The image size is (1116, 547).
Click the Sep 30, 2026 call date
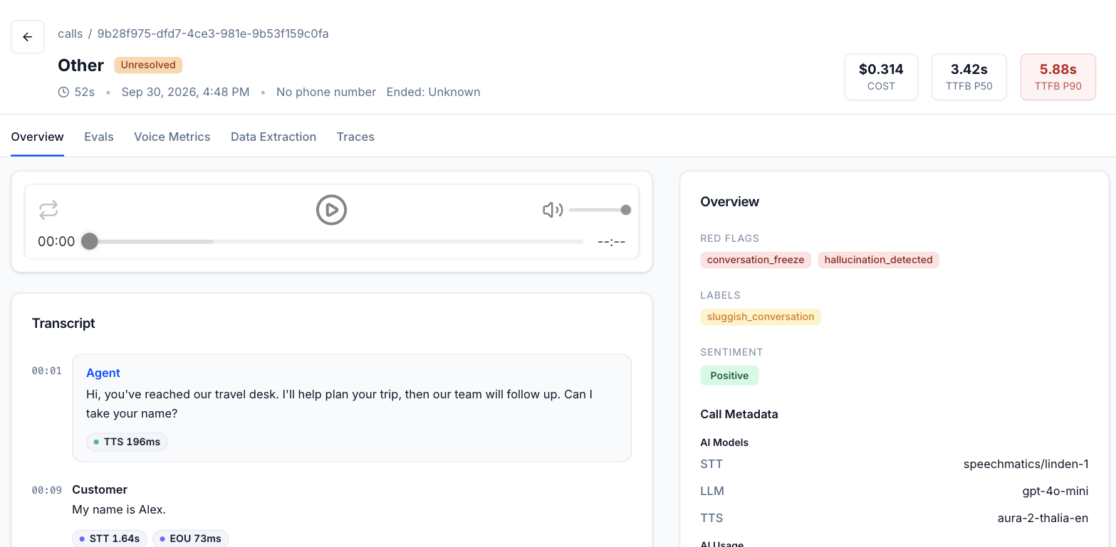click(x=185, y=92)
